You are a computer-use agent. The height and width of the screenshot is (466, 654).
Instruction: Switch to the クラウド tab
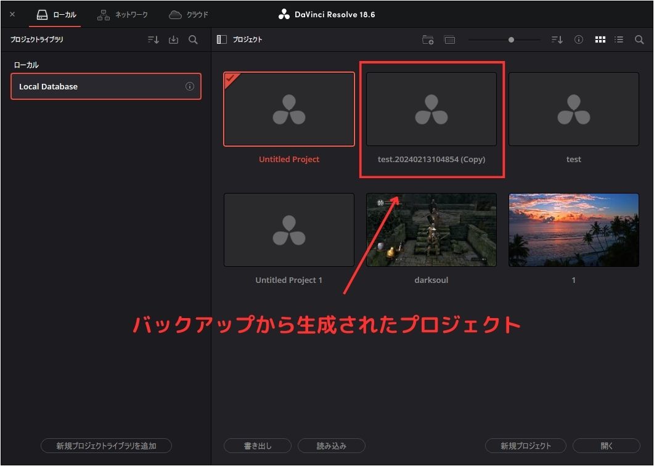pos(188,14)
